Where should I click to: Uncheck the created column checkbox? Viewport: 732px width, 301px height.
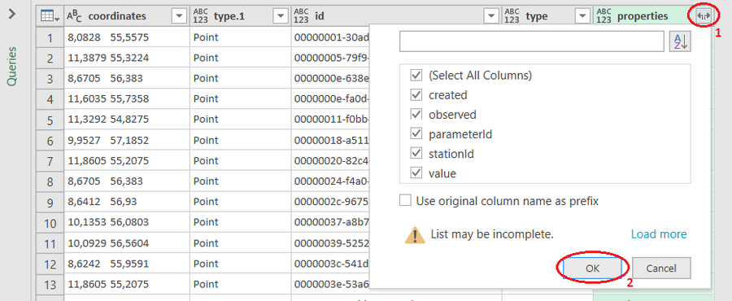[x=416, y=94]
